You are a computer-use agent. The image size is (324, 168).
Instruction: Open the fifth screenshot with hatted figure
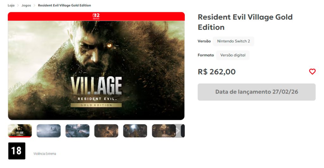[135, 131]
